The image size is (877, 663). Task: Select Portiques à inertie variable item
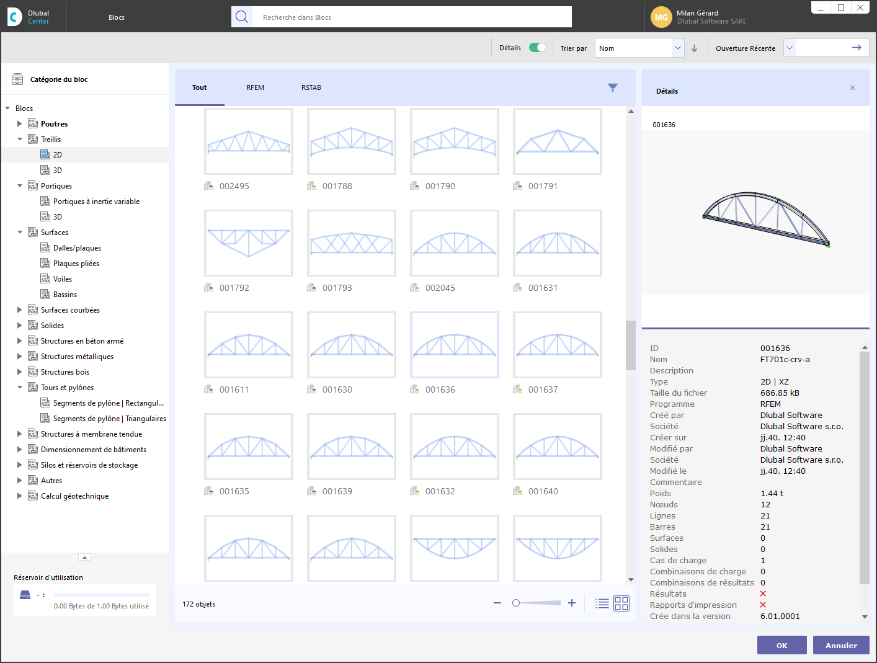tap(96, 202)
